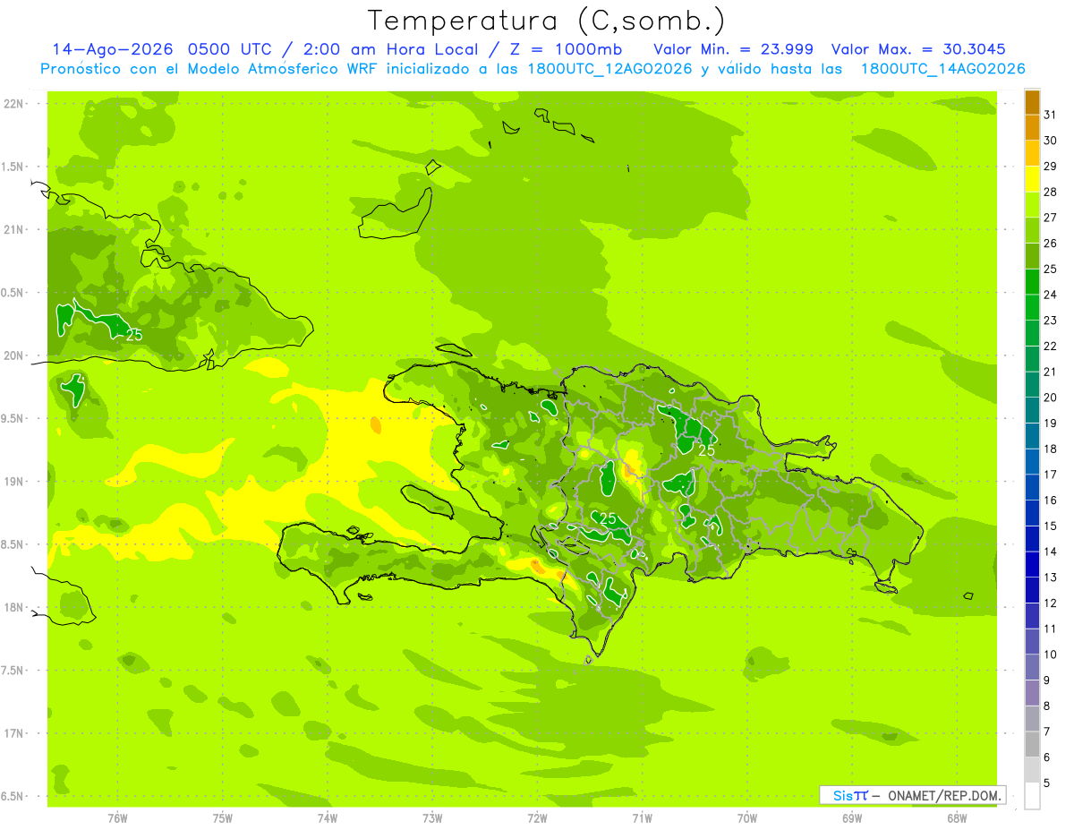Click the '70W' longitude axis label
1074x830 pixels.
(x=747, y=817)
